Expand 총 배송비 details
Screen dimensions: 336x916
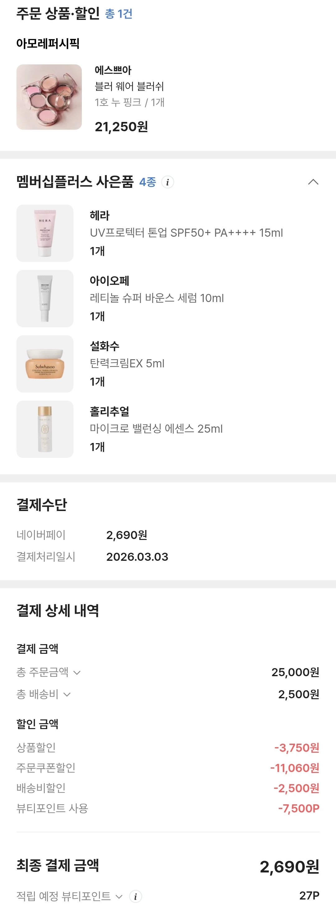pyautogui.click(x=67, y=695)
